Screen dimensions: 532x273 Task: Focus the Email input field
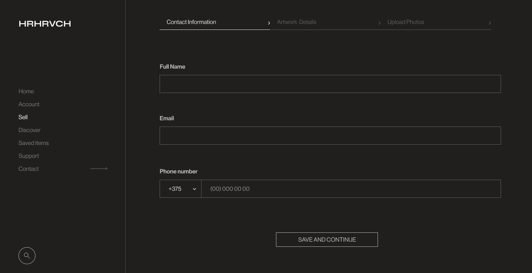click(x=330, y=136)
